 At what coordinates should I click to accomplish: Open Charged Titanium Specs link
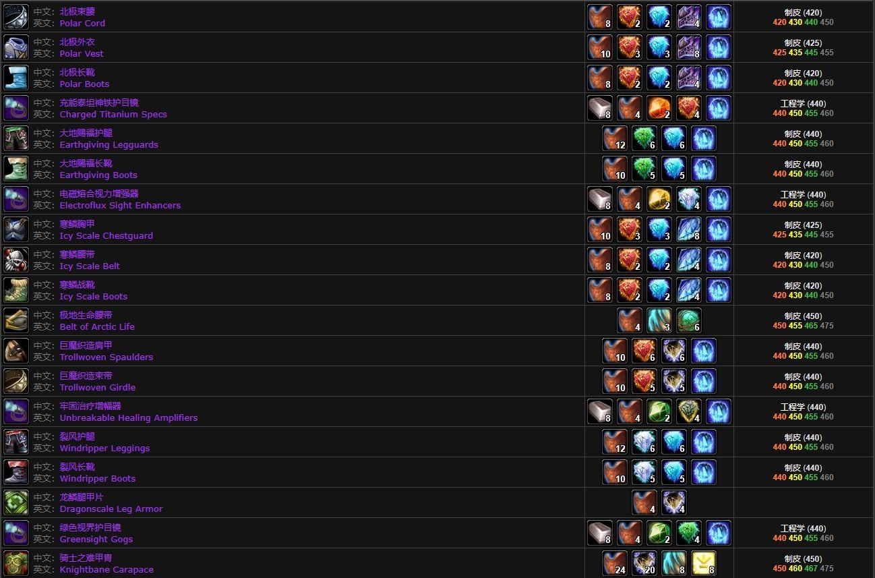click(113, 114)
